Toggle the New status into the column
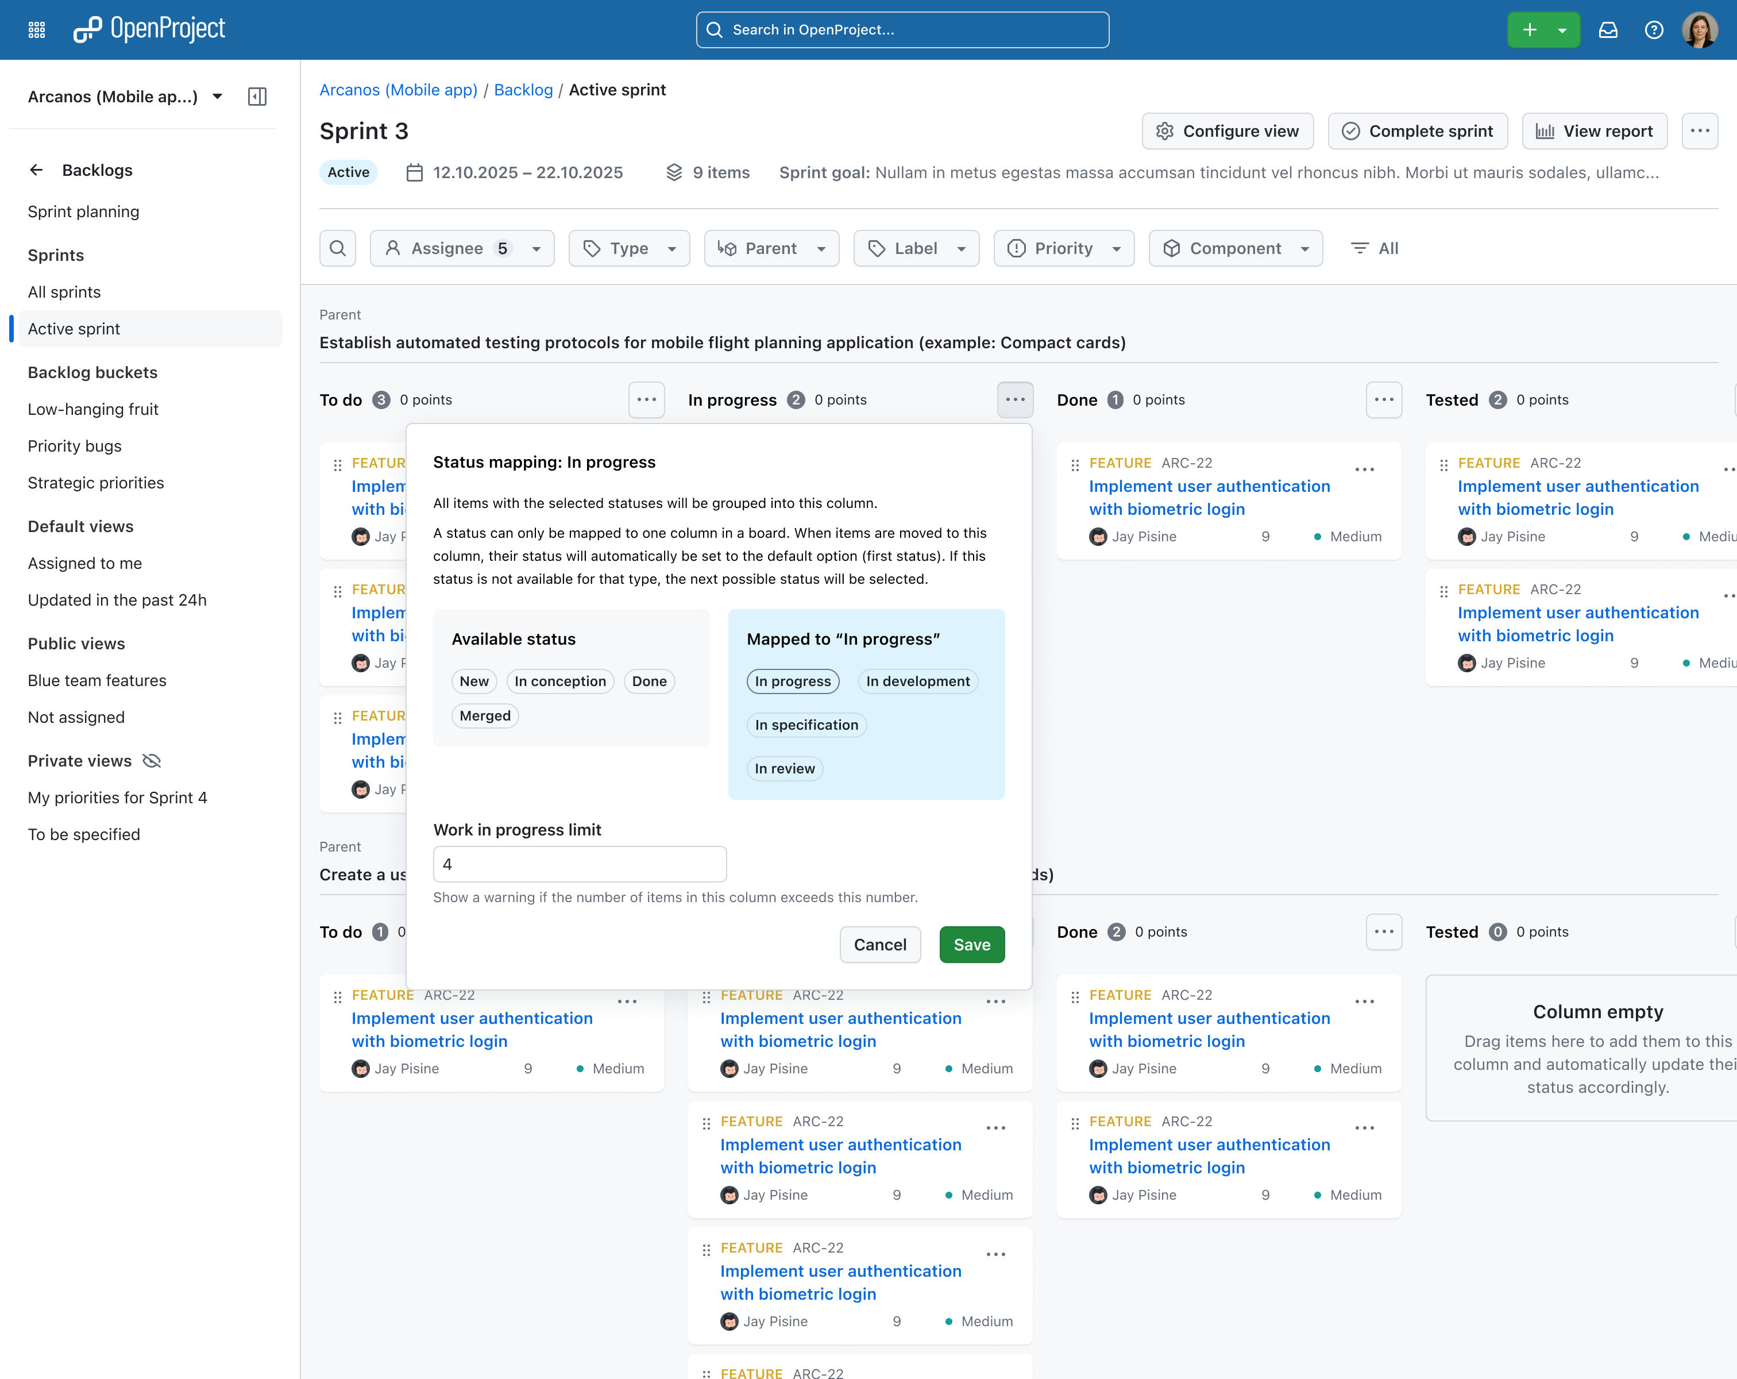 pos(474,681)
